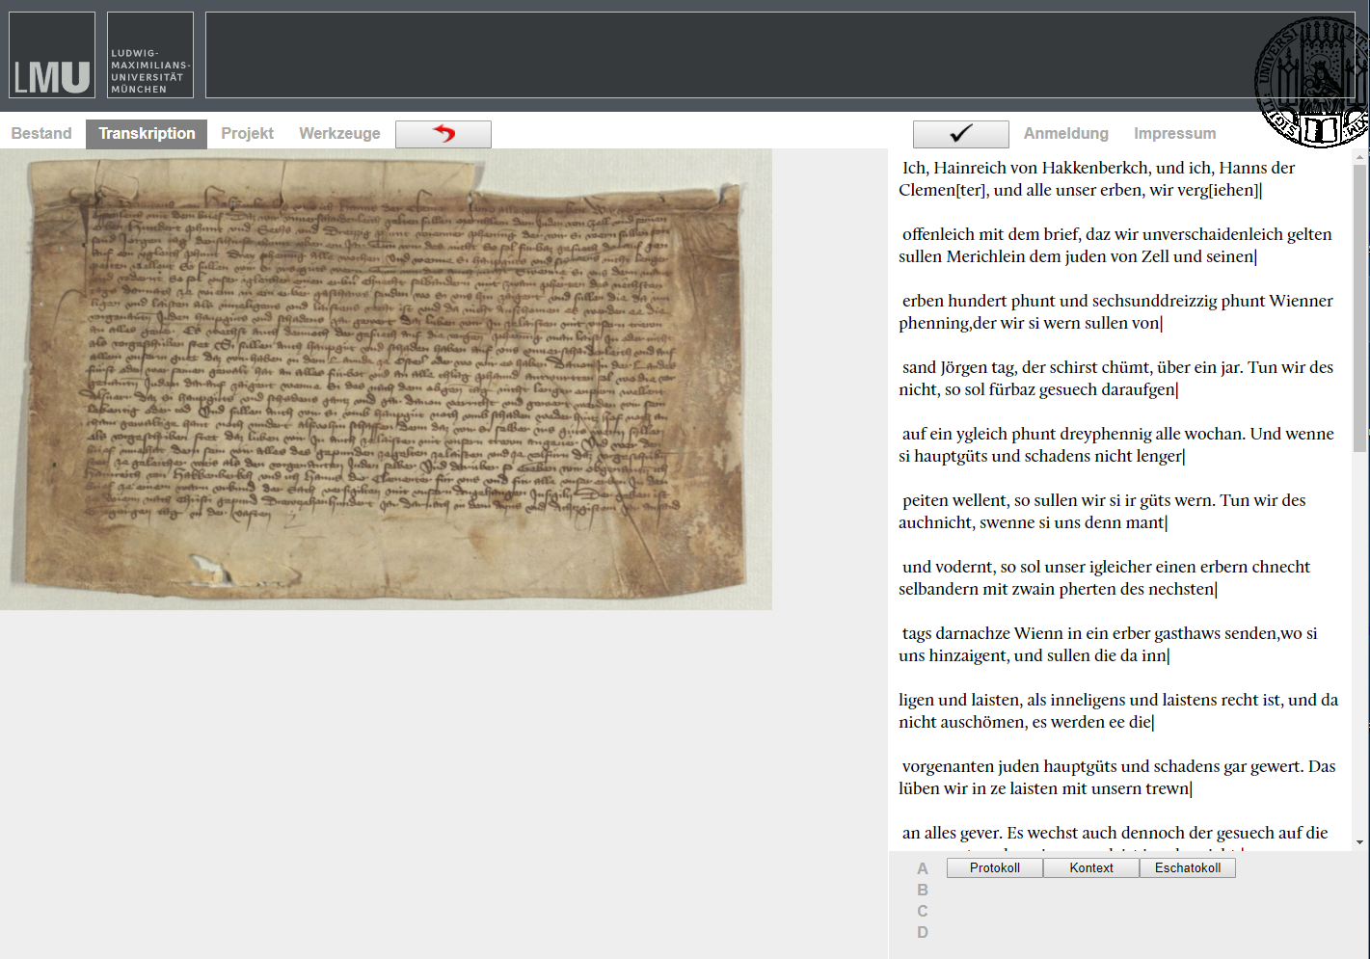Click the LMU logo
Image resolution: width=1370 pixels, height=959 pixels.
pyautogui.click(x=52, y=56)
